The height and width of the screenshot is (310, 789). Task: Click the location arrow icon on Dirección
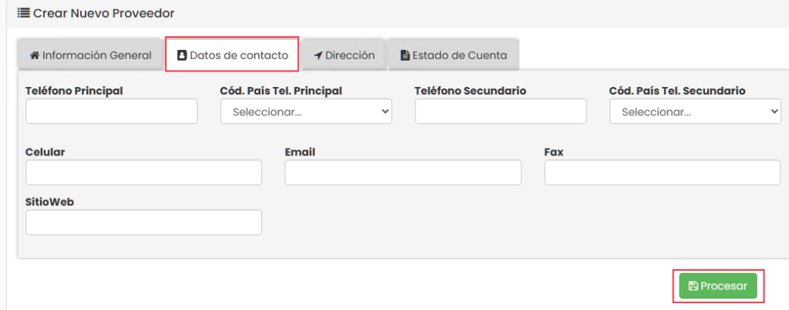click(x=318, y=55)
